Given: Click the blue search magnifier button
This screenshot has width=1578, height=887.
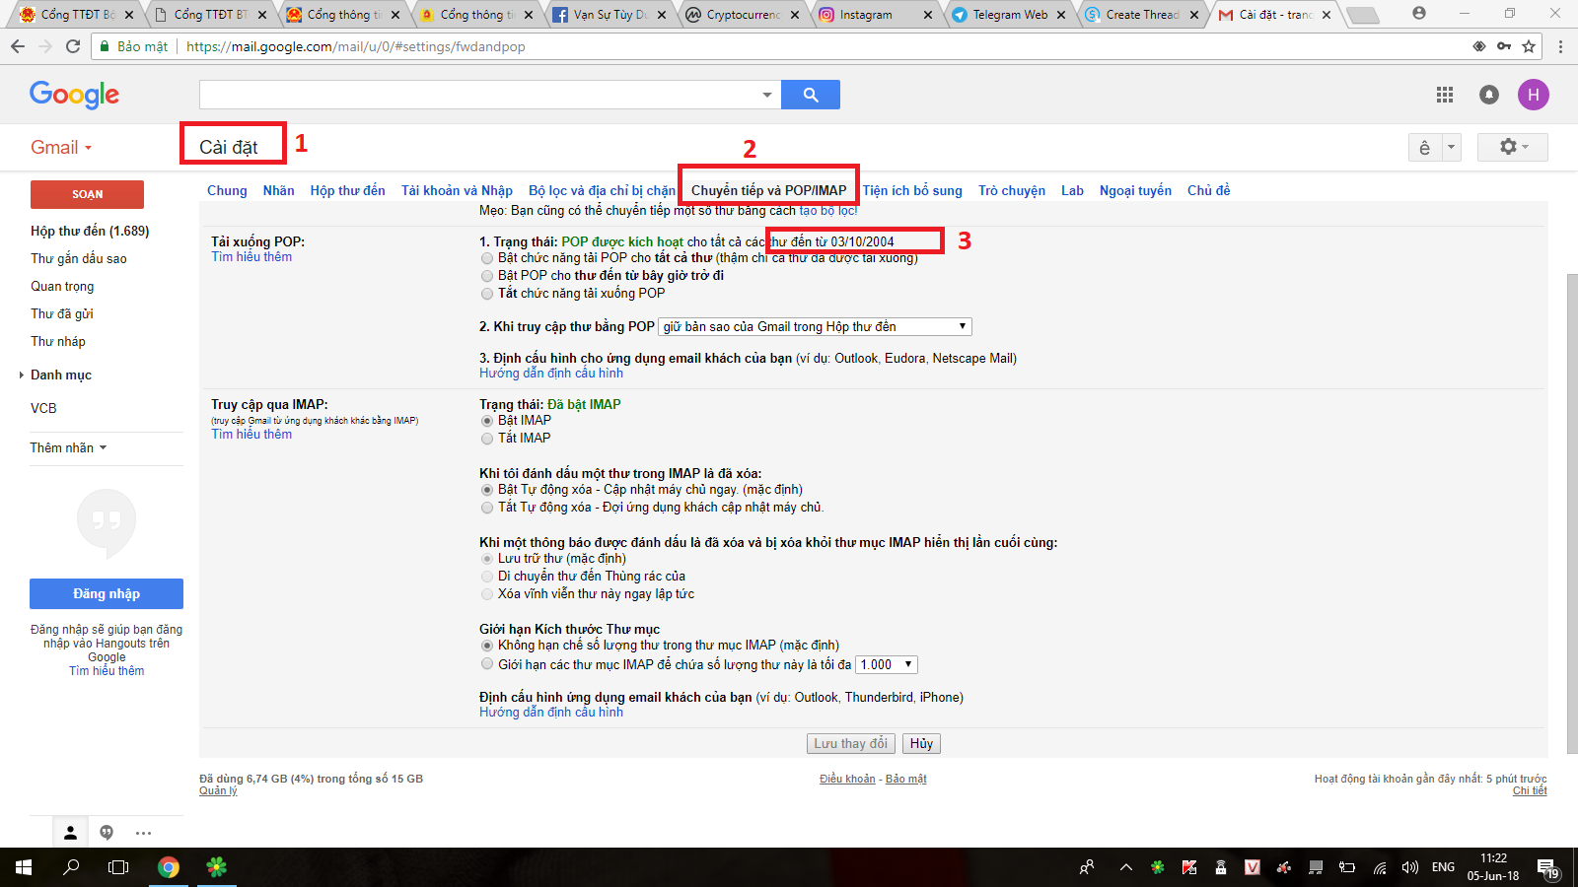Looking at the screenshot, I should coord(811,95).
